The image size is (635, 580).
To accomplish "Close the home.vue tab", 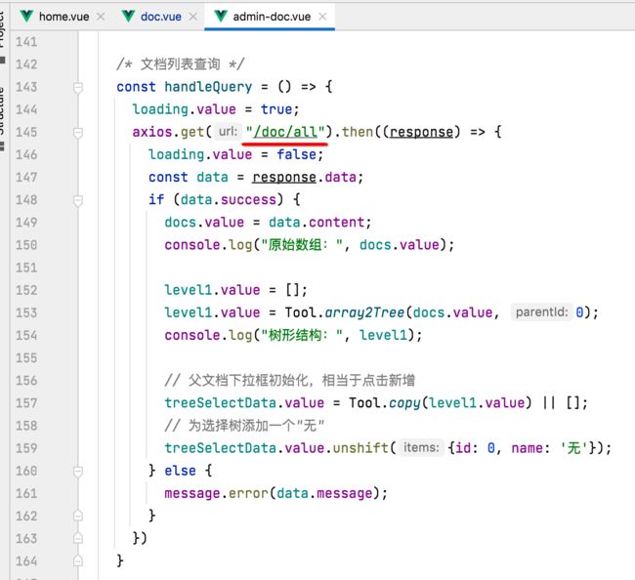I will click(101, 17).
